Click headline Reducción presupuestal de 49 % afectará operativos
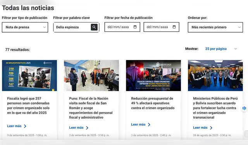 click(153, 103)
